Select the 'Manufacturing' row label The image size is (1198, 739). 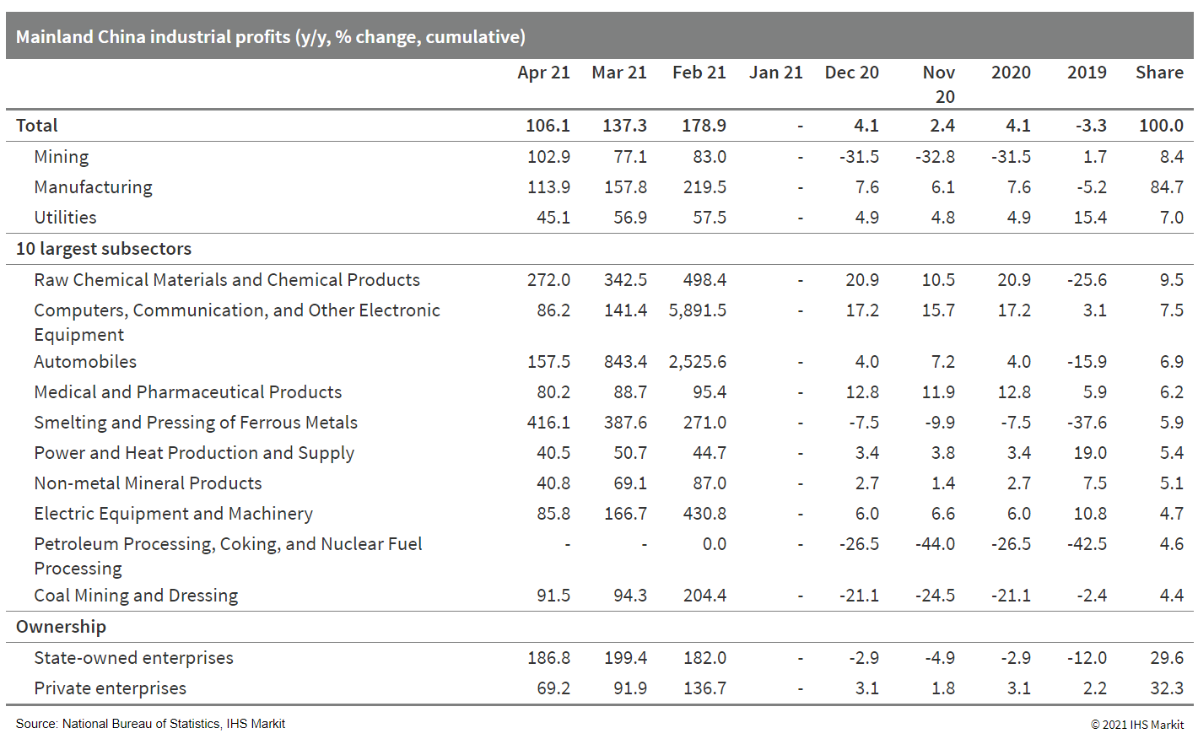93,187
